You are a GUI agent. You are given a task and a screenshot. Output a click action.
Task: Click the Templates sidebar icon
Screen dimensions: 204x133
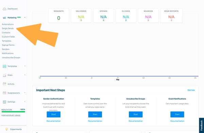coord(4,66)
